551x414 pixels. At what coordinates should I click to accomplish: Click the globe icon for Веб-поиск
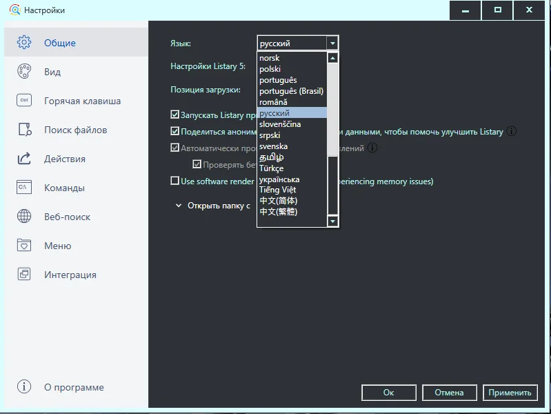coord(24,217)
